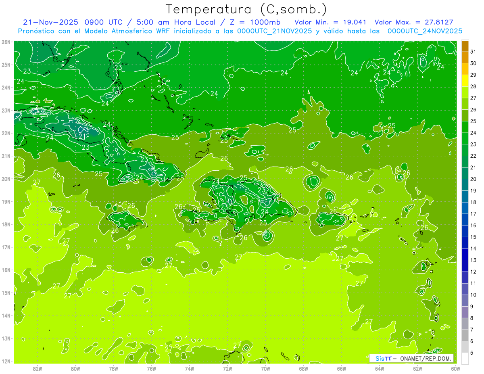Click the color scale label '18'
The image size is (484, 374).
(x=474, y=203)
